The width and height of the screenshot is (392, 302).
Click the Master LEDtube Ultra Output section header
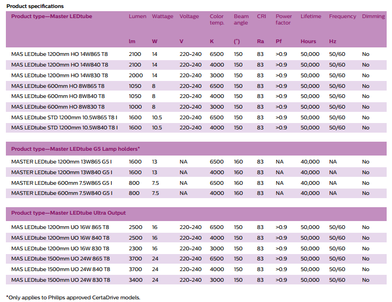pos(68,213)
